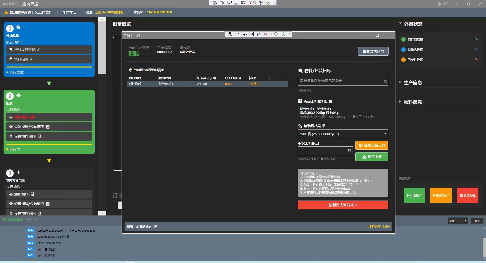Toggle layout adorners in 扫码上料 dialog toolbar
Screen dimensions: 486x263
pos(251,34)
